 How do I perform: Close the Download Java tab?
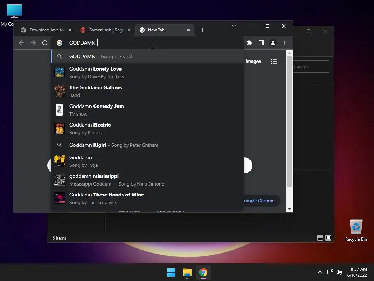click(x=70, y=30)
